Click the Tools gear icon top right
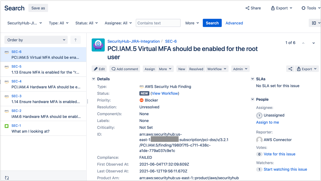 tap(303, 8)
